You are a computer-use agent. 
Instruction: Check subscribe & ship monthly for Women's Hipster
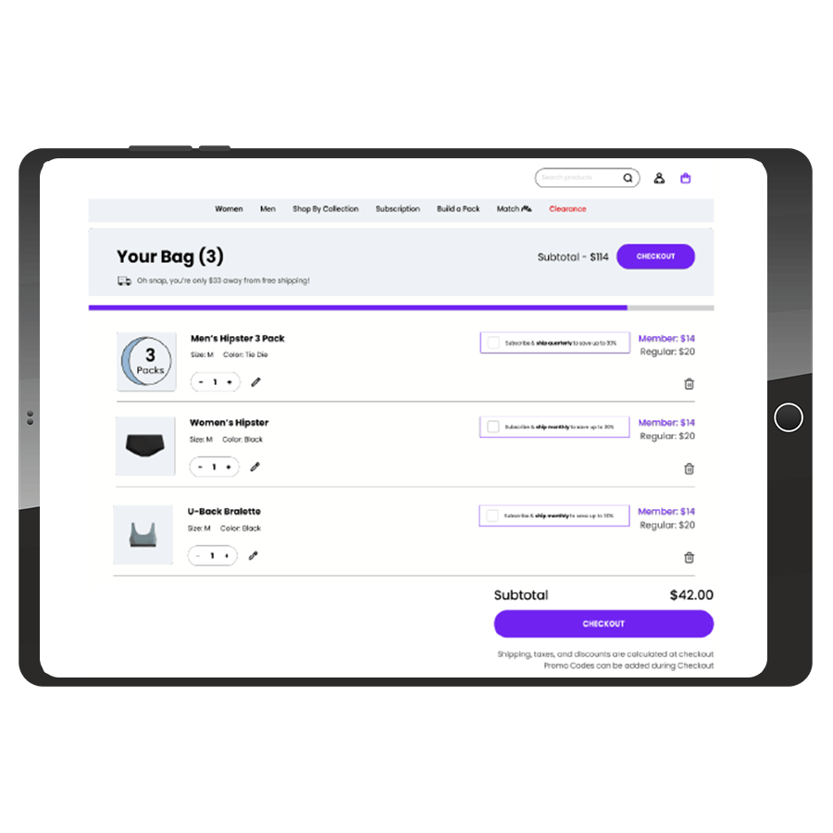click(x=493, y=427)
